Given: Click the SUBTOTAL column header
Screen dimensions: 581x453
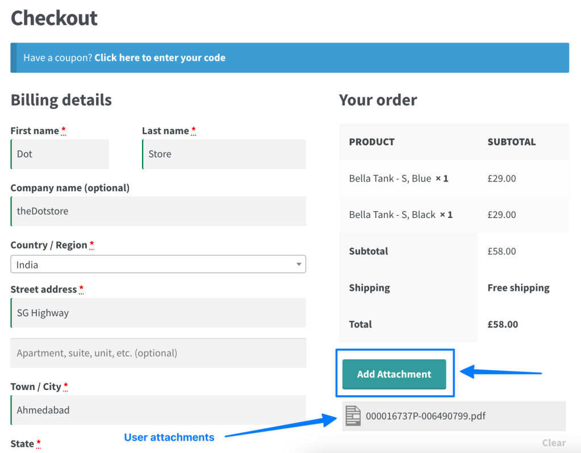Looking at the screenshot, I should coord(511,142).
